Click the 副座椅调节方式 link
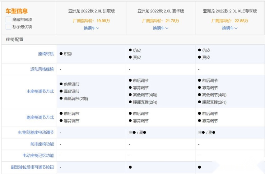This screenshot has height=174, width=265. pos(40,117)
